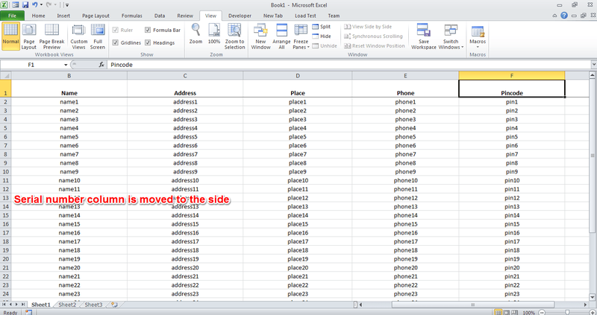Insert new worksheet tab icon
597x315 pixels.
coord(114,305)
